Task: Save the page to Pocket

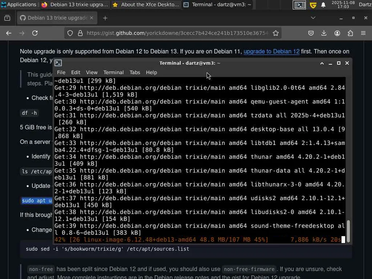Action: [311, 33]
